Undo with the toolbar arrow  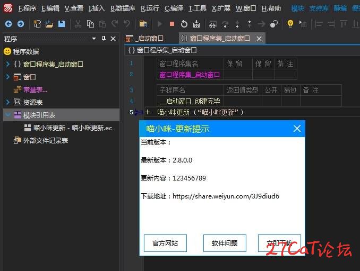tap(127, 24)
